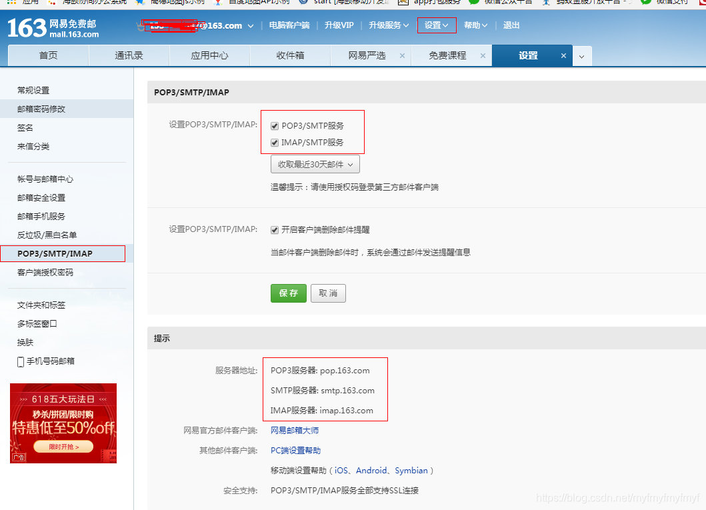Screen dimensions: 706x510
Task: Open the 设置 dropdown in header
Action: click(x=437, y=25)
